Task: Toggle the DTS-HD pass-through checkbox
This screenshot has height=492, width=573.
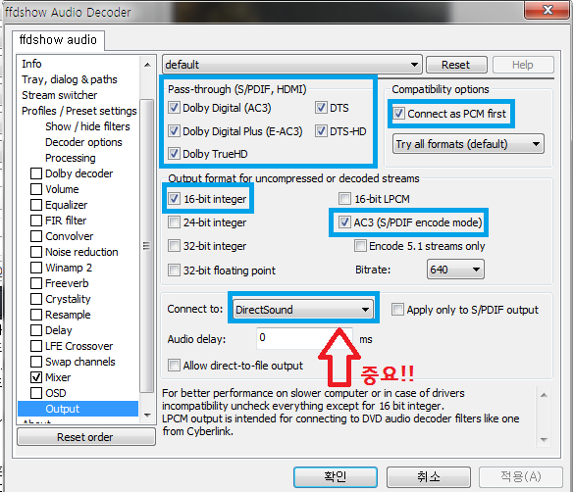Action: pyautogui.click(x=321, y=131)
